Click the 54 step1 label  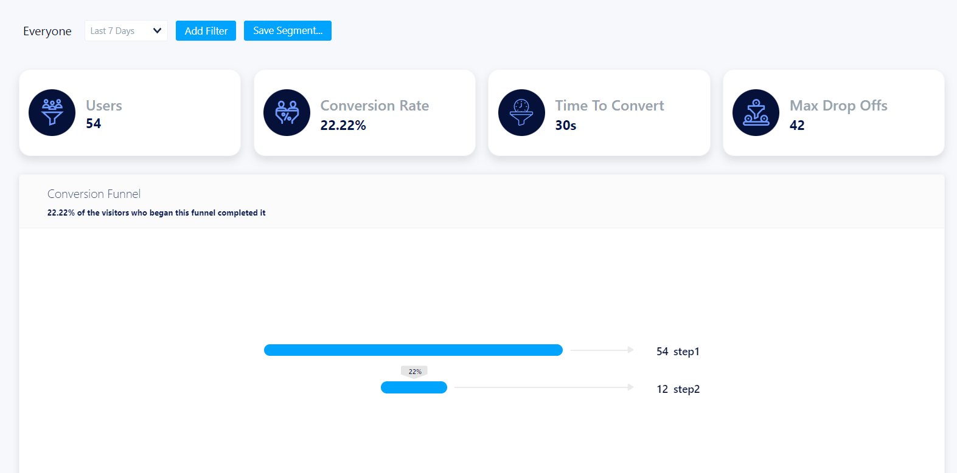pyautogui.click(x=678, y=352)
